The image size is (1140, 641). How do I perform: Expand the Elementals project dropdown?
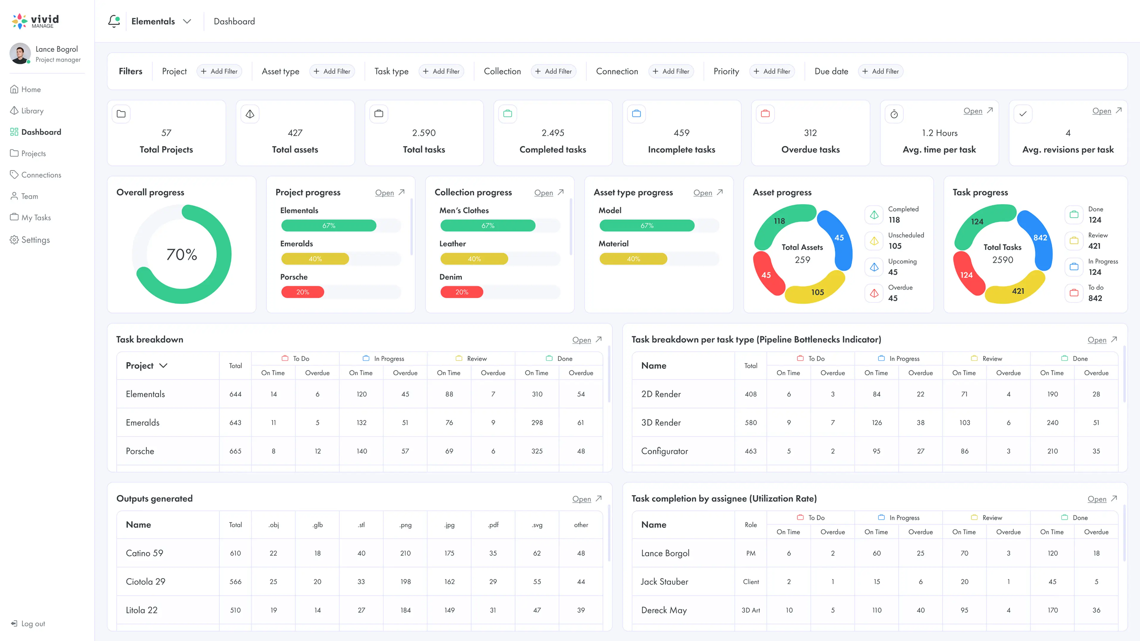click(x=187, y=21)
